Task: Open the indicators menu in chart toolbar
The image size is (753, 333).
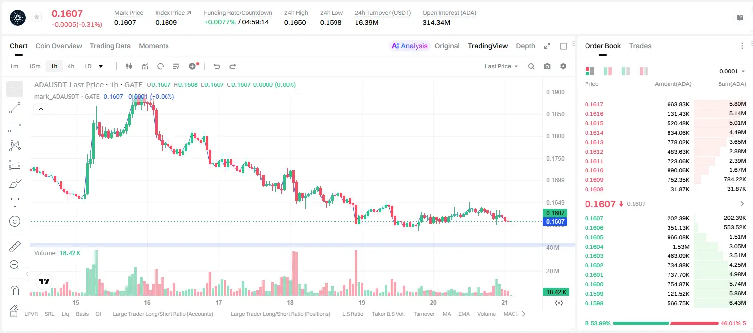Action: [145, 66]
